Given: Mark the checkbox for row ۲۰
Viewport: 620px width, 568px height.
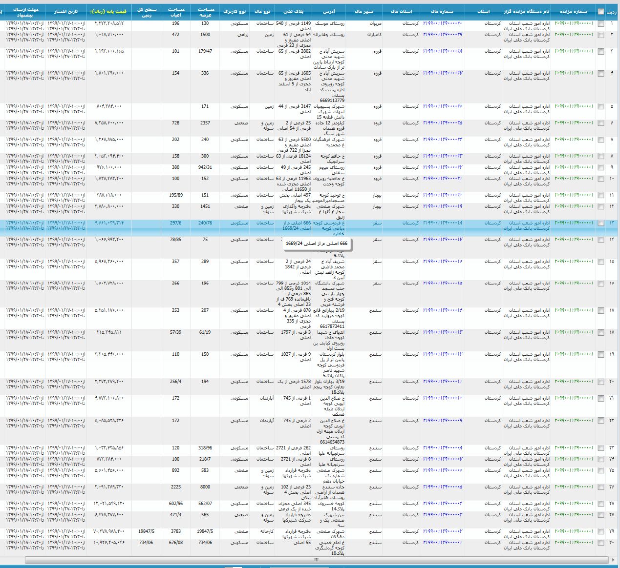Looking at the screenshot, I should pos(600,382).
